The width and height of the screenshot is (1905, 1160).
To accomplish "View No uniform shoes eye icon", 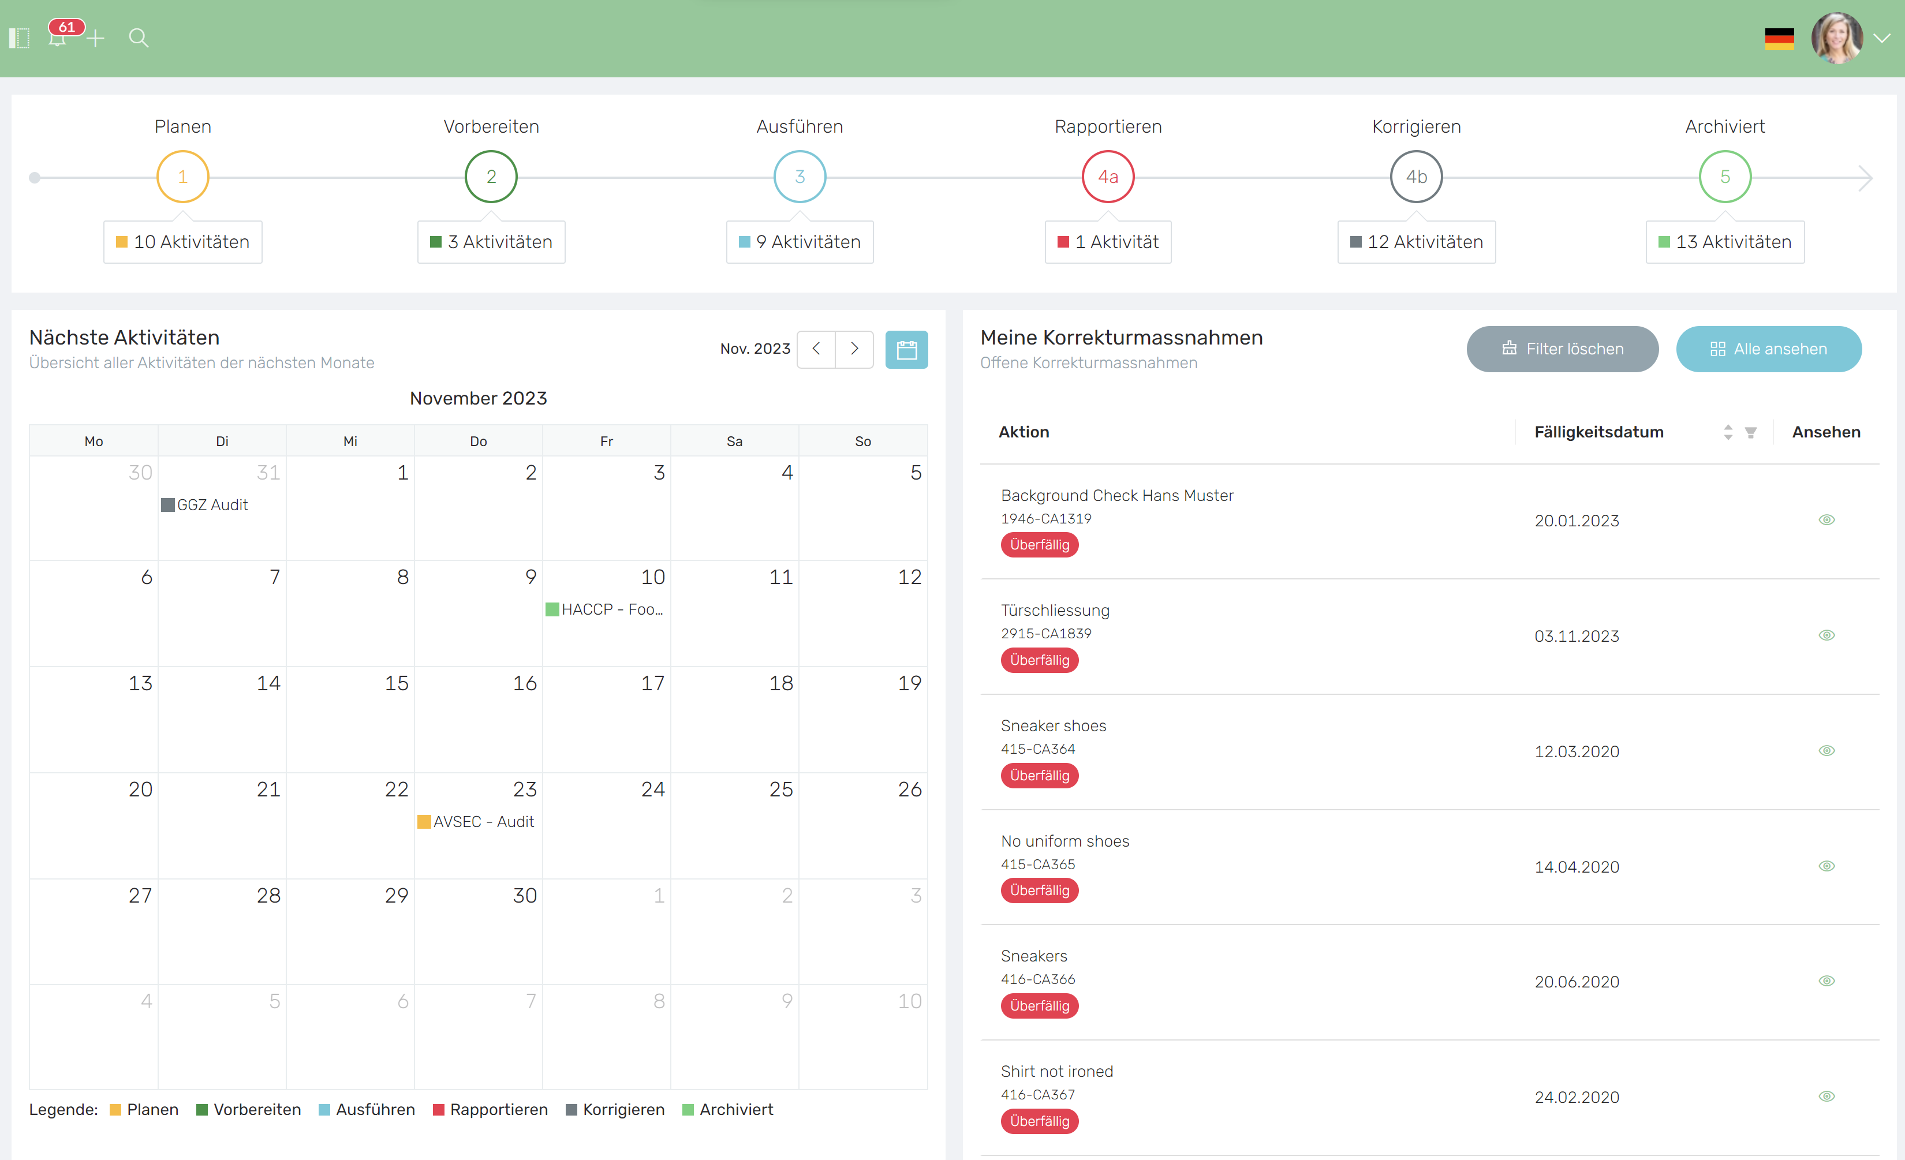I will tap(1826, 866).
